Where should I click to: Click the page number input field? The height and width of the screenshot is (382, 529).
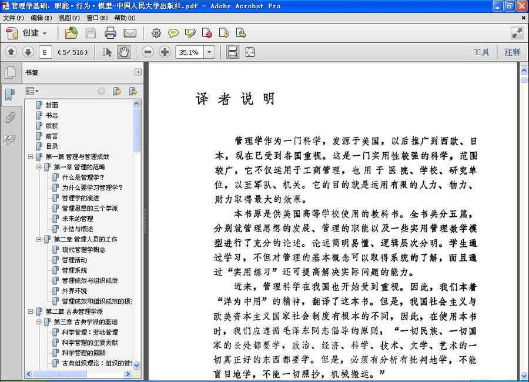tap(45, 52)
